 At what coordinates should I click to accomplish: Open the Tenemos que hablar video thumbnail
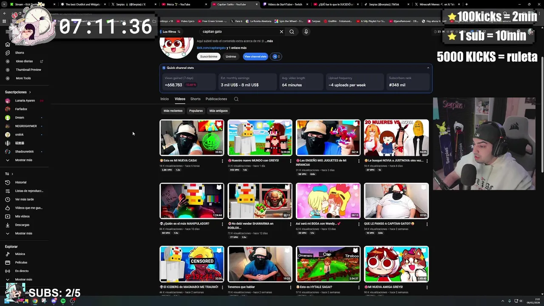point(260,264)
